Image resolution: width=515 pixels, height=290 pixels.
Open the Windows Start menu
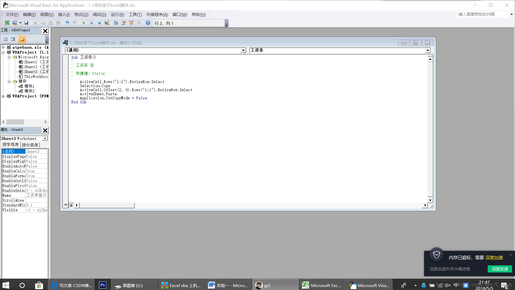(6, 285)
